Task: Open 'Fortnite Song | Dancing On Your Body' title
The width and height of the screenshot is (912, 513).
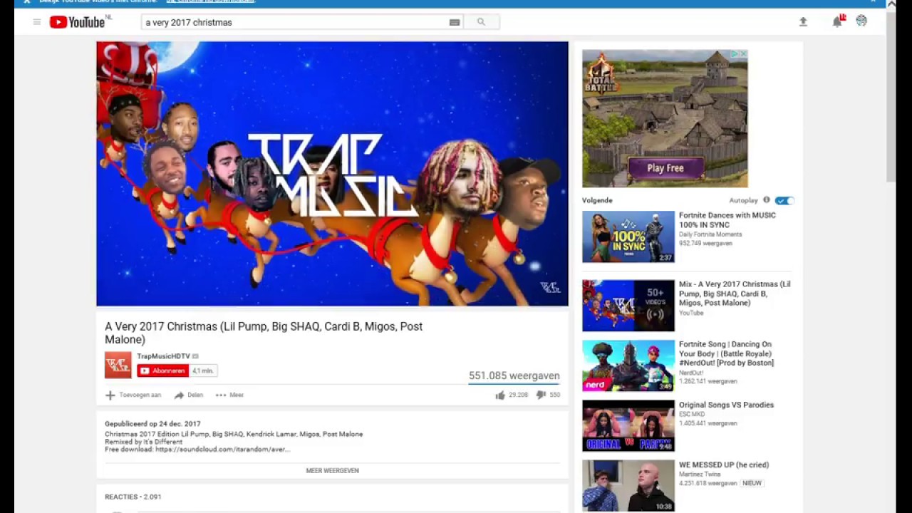Action: coord(726,353)
